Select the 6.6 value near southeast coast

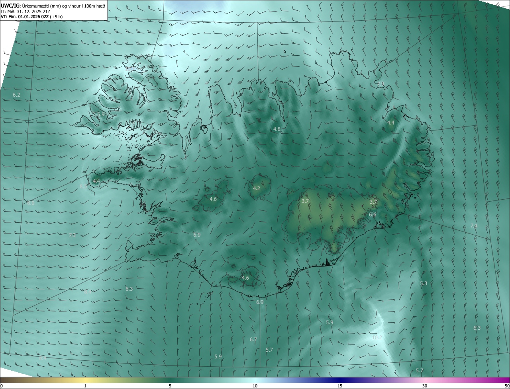pyautogui.click(x=373, y=215)
